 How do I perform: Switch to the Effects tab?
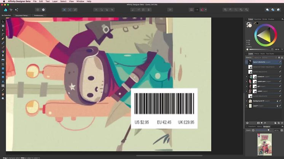(257, 54)
